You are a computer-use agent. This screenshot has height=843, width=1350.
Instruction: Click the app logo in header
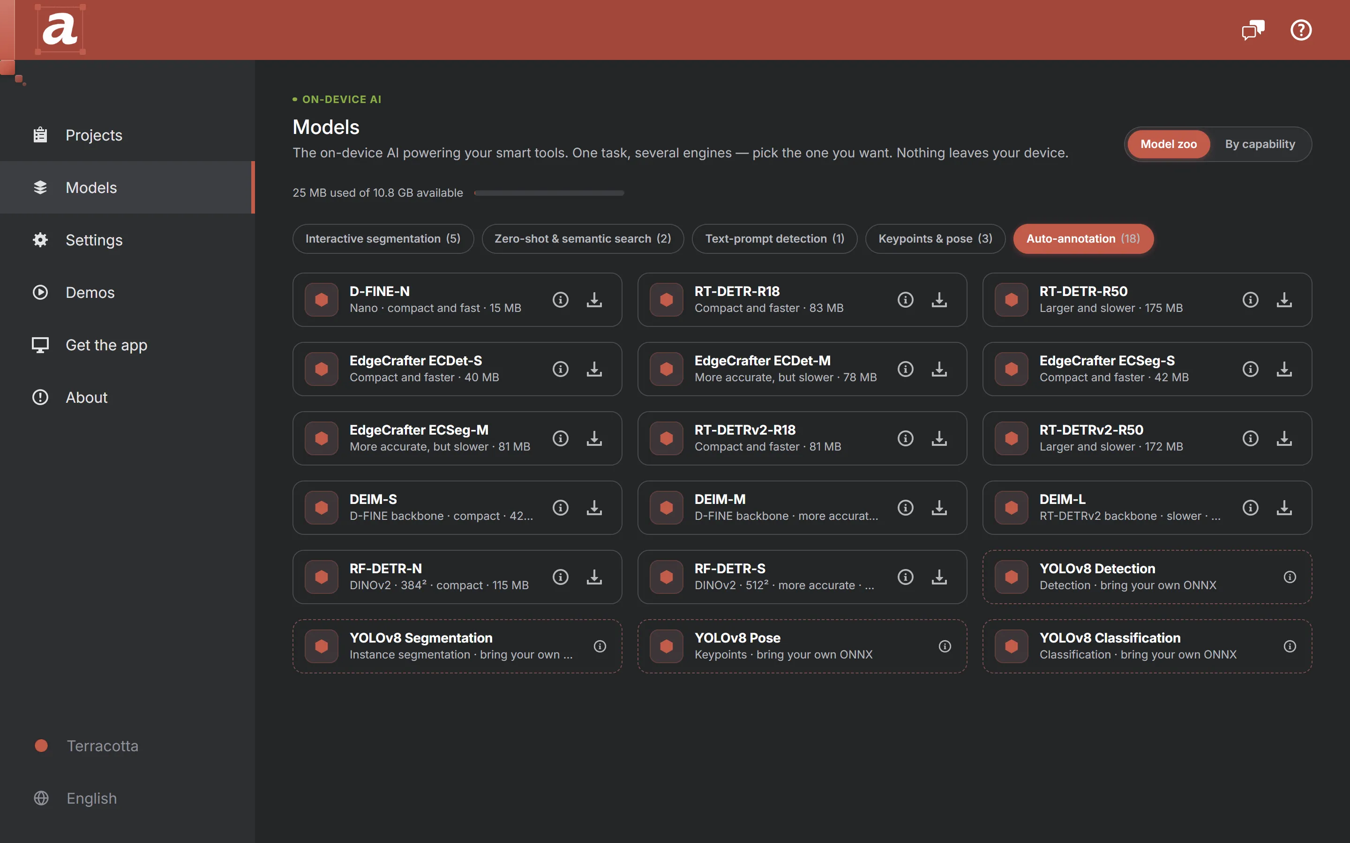pos(60,30)
